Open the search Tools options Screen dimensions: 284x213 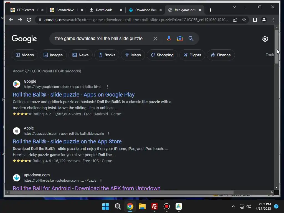tap(270, 55)
